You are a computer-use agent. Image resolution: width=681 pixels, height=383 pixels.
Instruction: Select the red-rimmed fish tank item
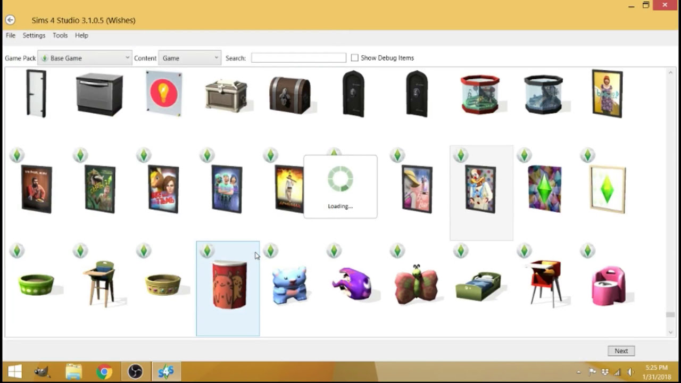[x=480, y=94]
